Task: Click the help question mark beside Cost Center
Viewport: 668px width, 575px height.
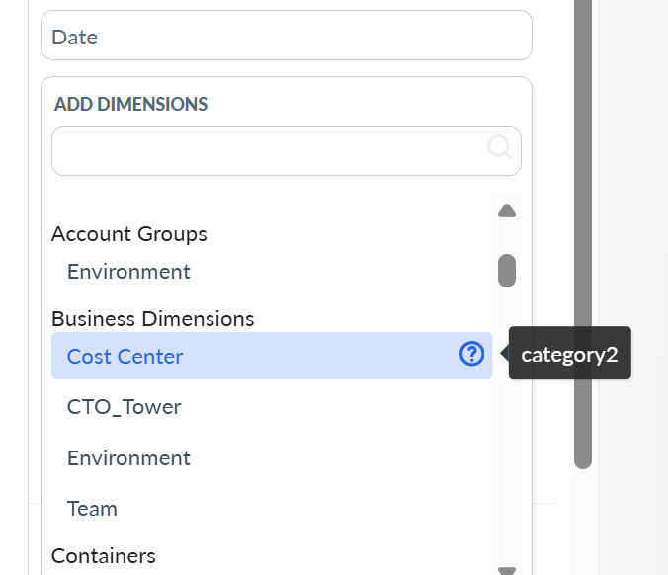Action: (472, 354)
